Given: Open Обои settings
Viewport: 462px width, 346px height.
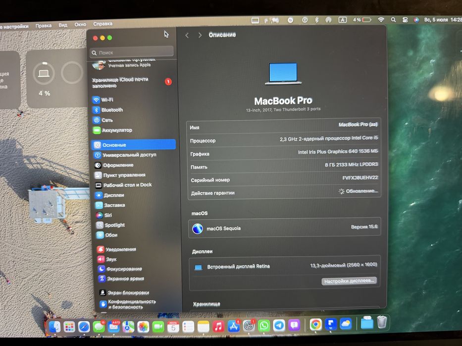Looking at the screenshot, I should [107, 235].
